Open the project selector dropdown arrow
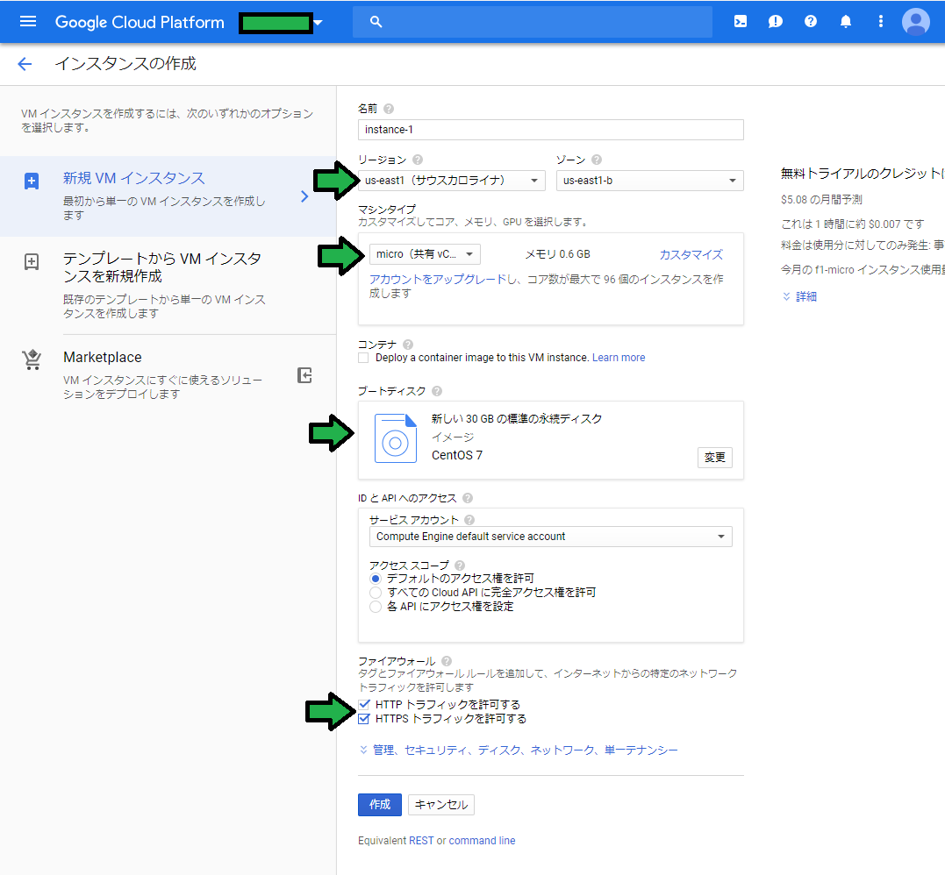This screenshot has width=945, height=875. (319, 23)
